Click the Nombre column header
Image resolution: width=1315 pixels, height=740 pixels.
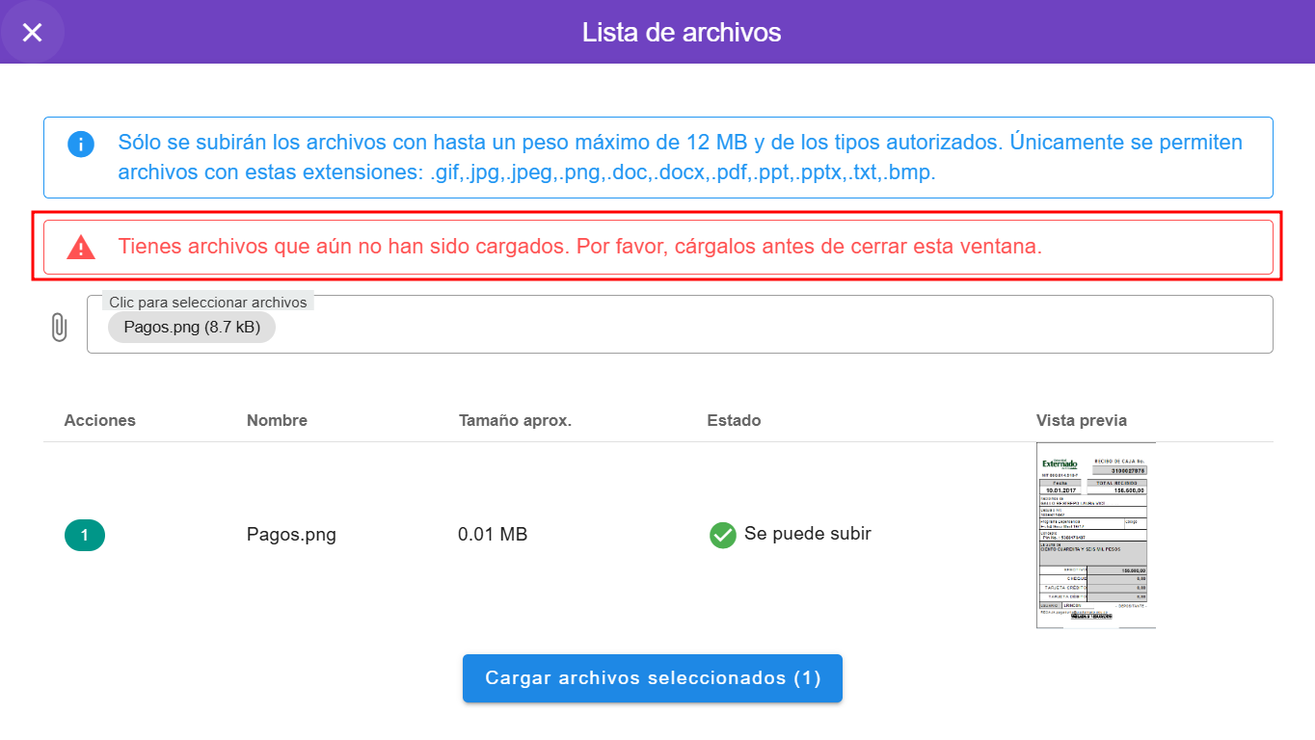click(x=277, y=420)
